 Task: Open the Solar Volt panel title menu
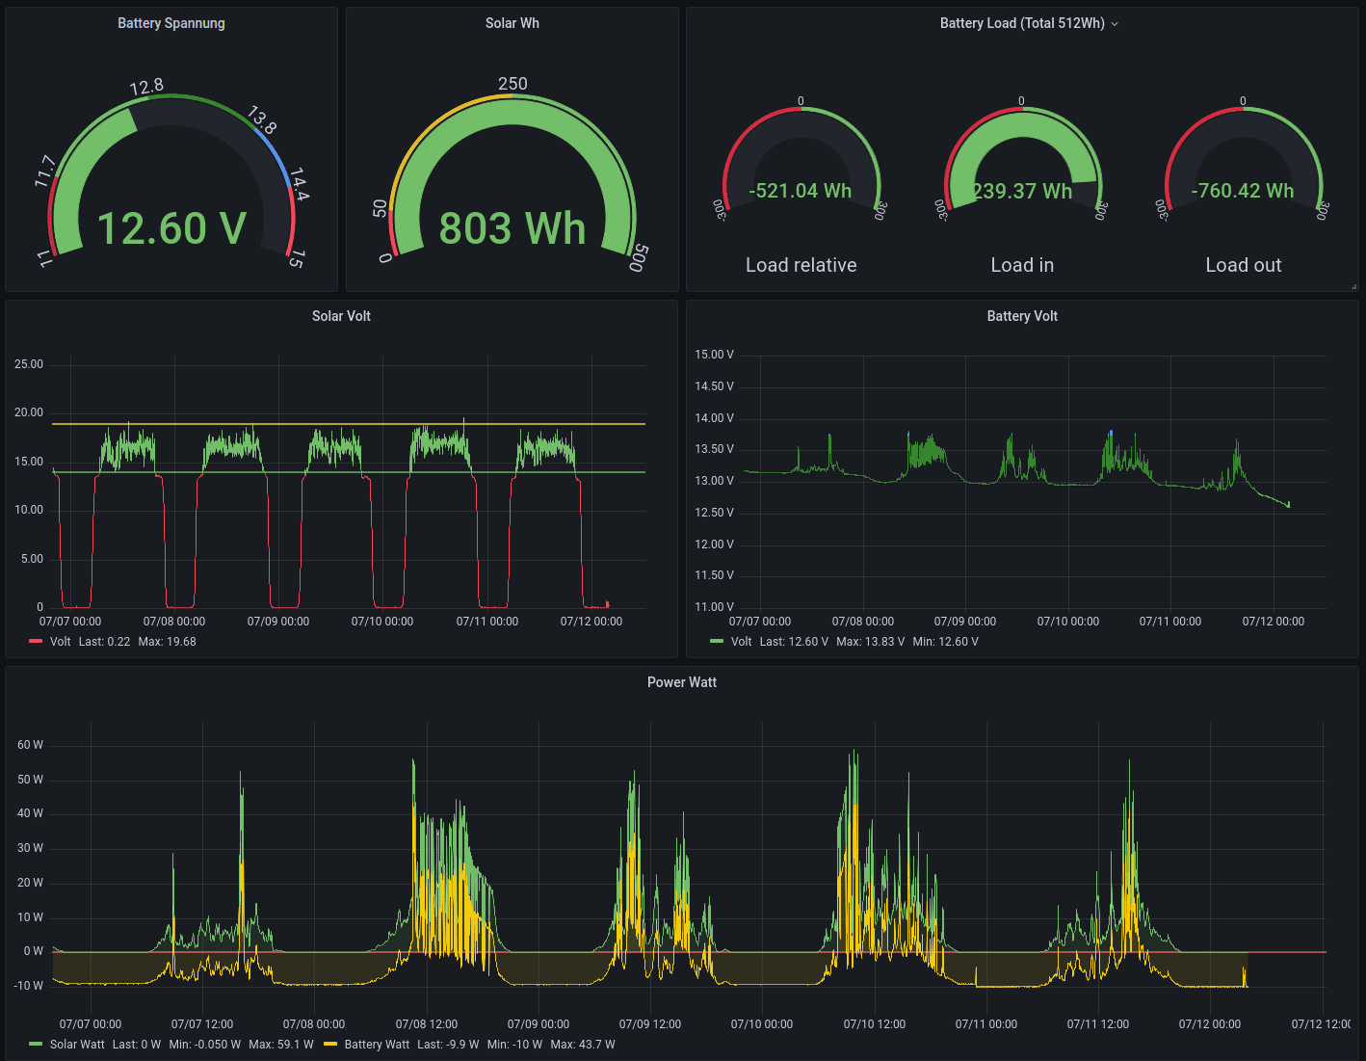tap(341, 316)
